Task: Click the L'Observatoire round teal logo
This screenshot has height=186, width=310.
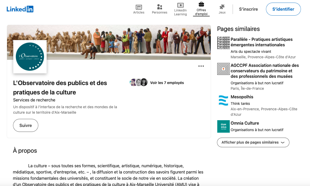Action: pos(30,57)
